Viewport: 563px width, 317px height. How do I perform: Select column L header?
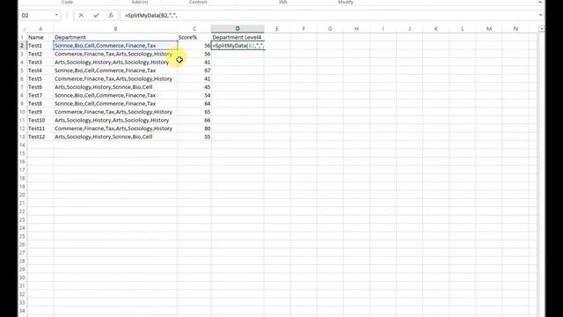[x=463, y=29]
